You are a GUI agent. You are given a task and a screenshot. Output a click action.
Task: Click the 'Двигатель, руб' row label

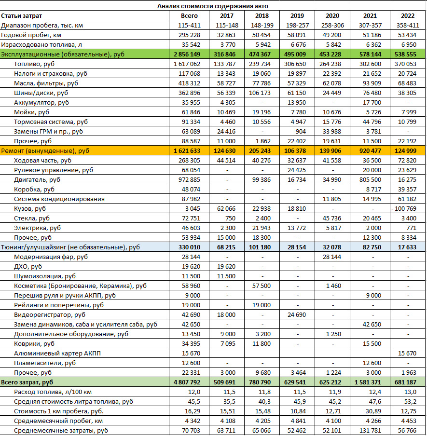coord(37,179)
